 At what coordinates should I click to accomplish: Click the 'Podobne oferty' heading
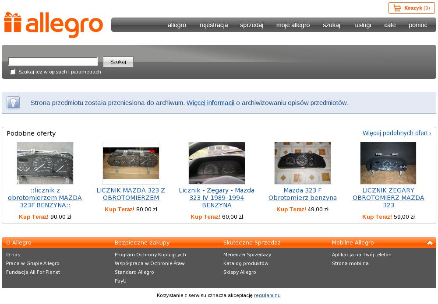tap(31, 133)
